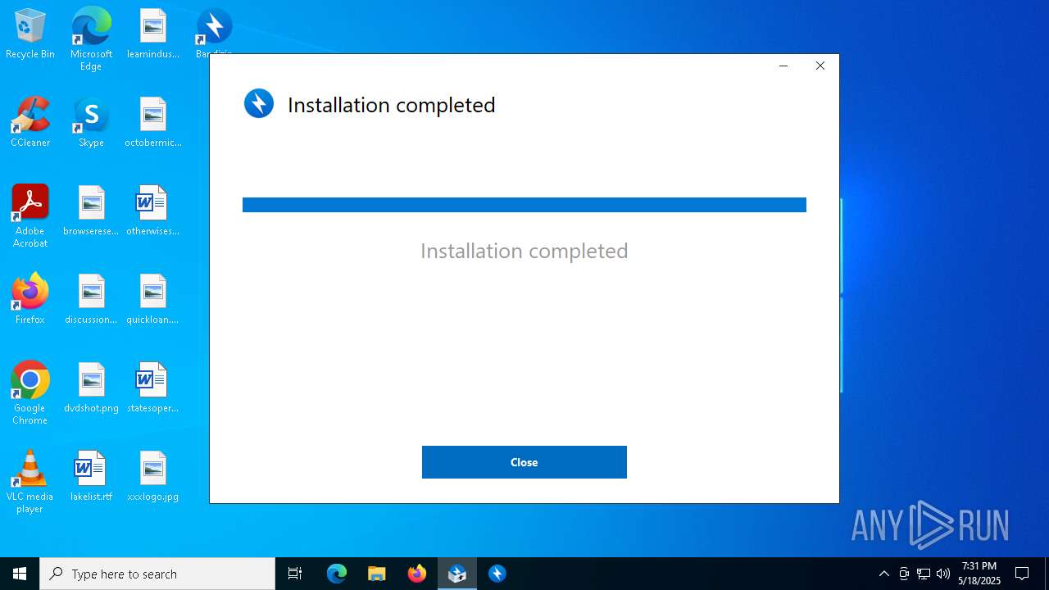Select the octobermic image file on desktop
Viewport: 1049px width, 590px height.
[153, 123]
